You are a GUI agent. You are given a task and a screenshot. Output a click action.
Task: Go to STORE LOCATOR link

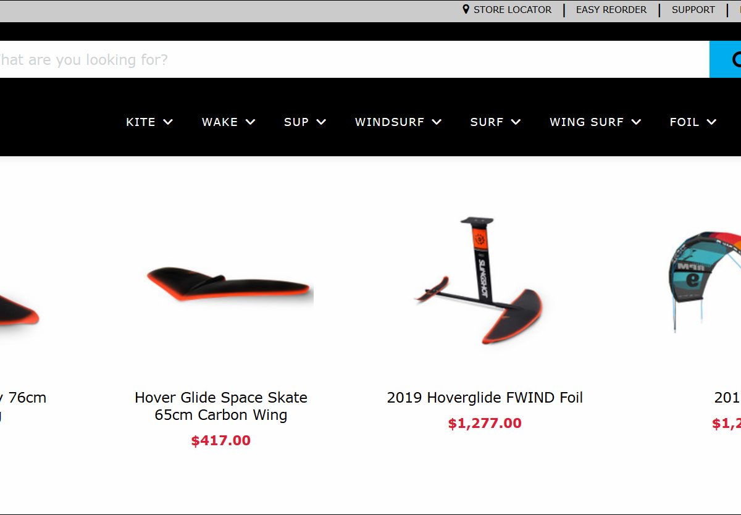(x=513, y=10)
